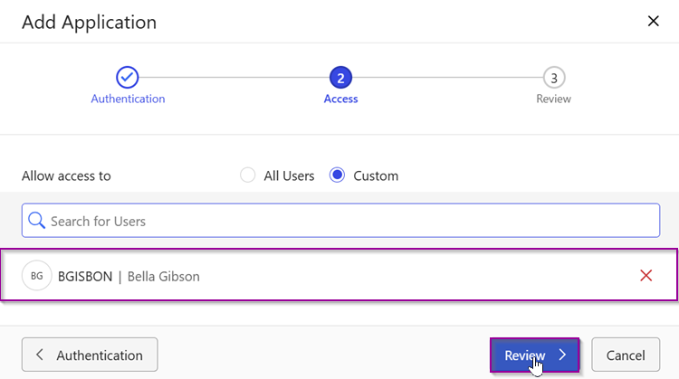679x379 pixels.
Task: Select the Custom radio option
Action: coord(337,175)
